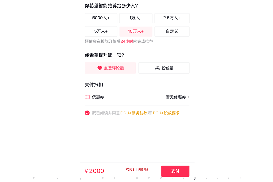Click the 优惠券 label
Image resolution: width=273 pixels, height=182 pixels.
[98, 97]
